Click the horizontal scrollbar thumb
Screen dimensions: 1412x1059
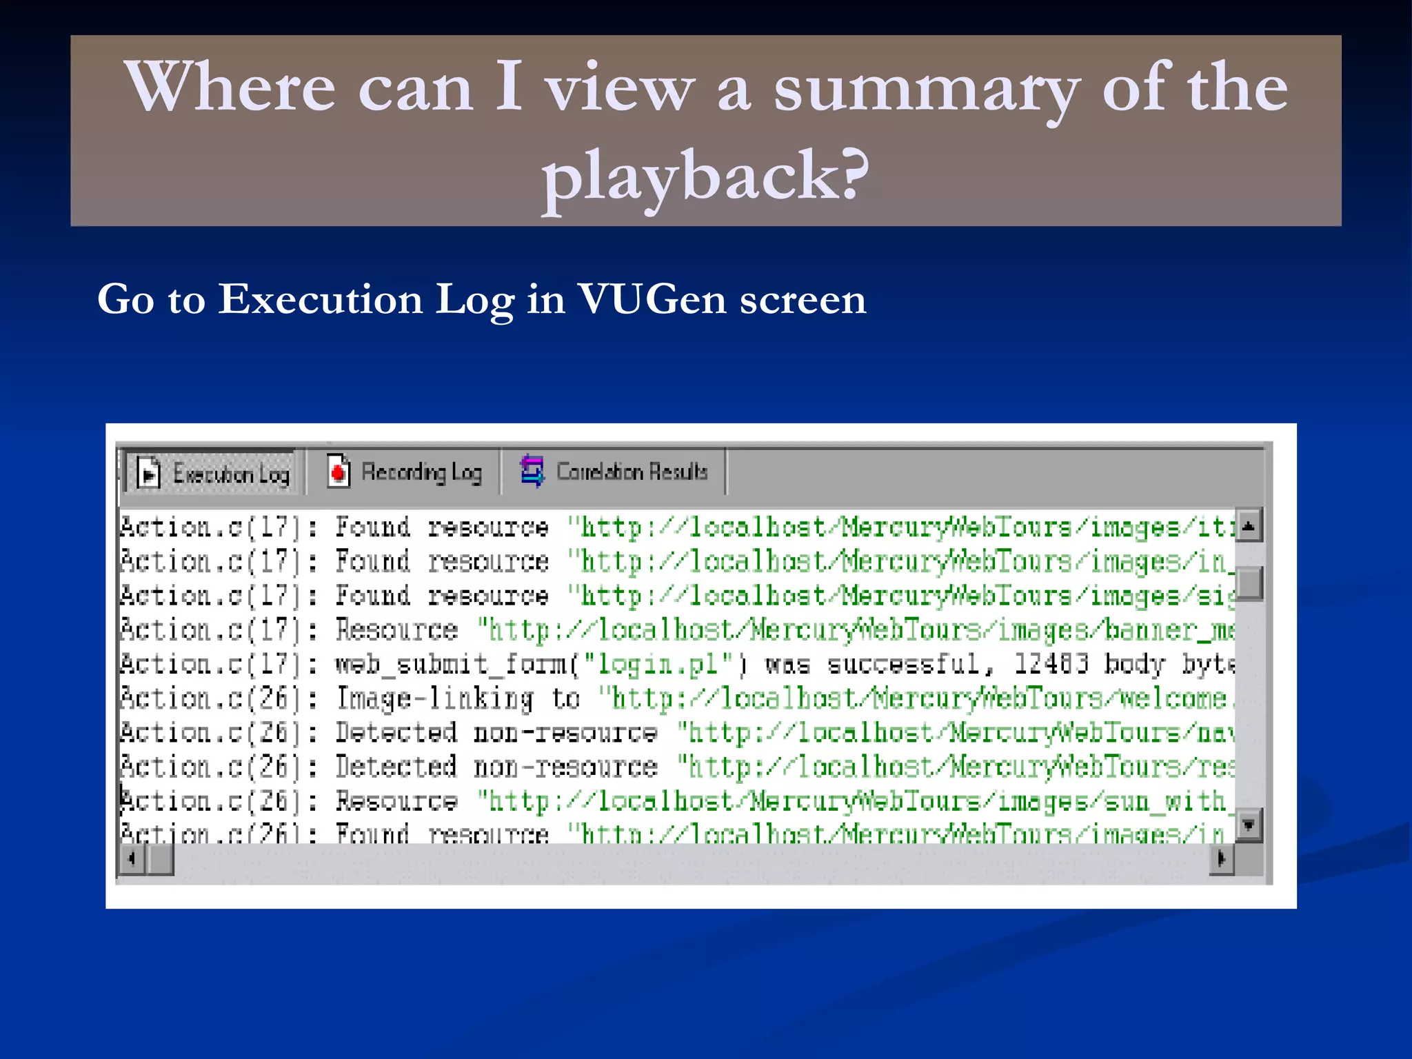160,859
